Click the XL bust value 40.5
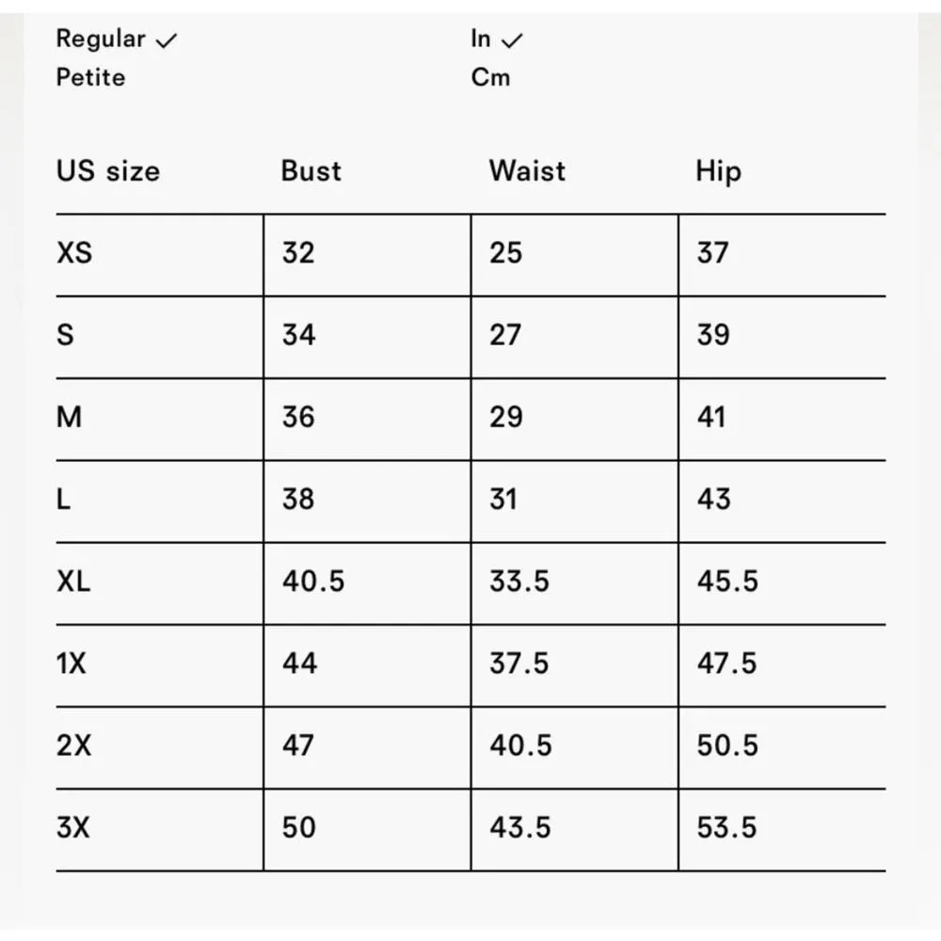Image resolution: width=941 pixels, height=941 pixels. (x=313, y=582)
